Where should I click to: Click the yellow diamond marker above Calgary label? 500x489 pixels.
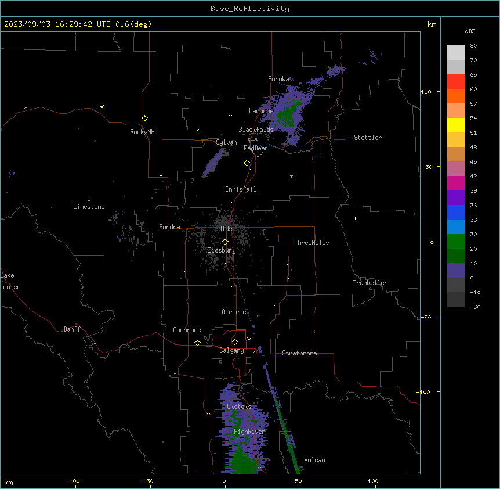point(235,342)
